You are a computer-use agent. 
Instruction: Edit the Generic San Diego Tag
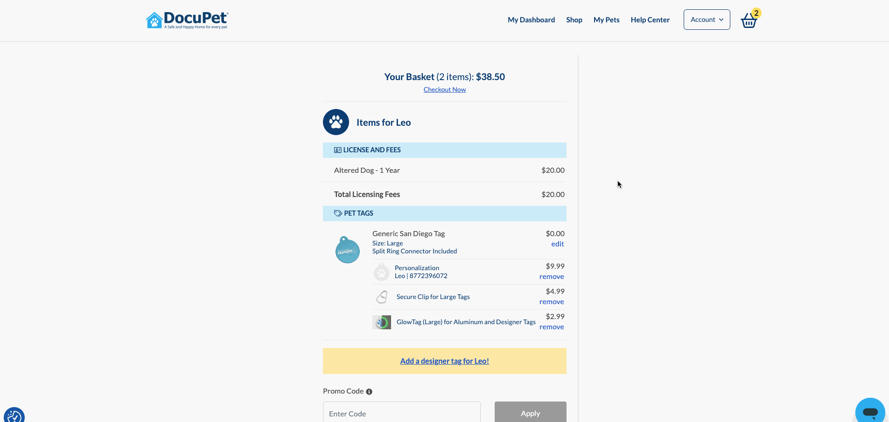click(x=558, y=244)
